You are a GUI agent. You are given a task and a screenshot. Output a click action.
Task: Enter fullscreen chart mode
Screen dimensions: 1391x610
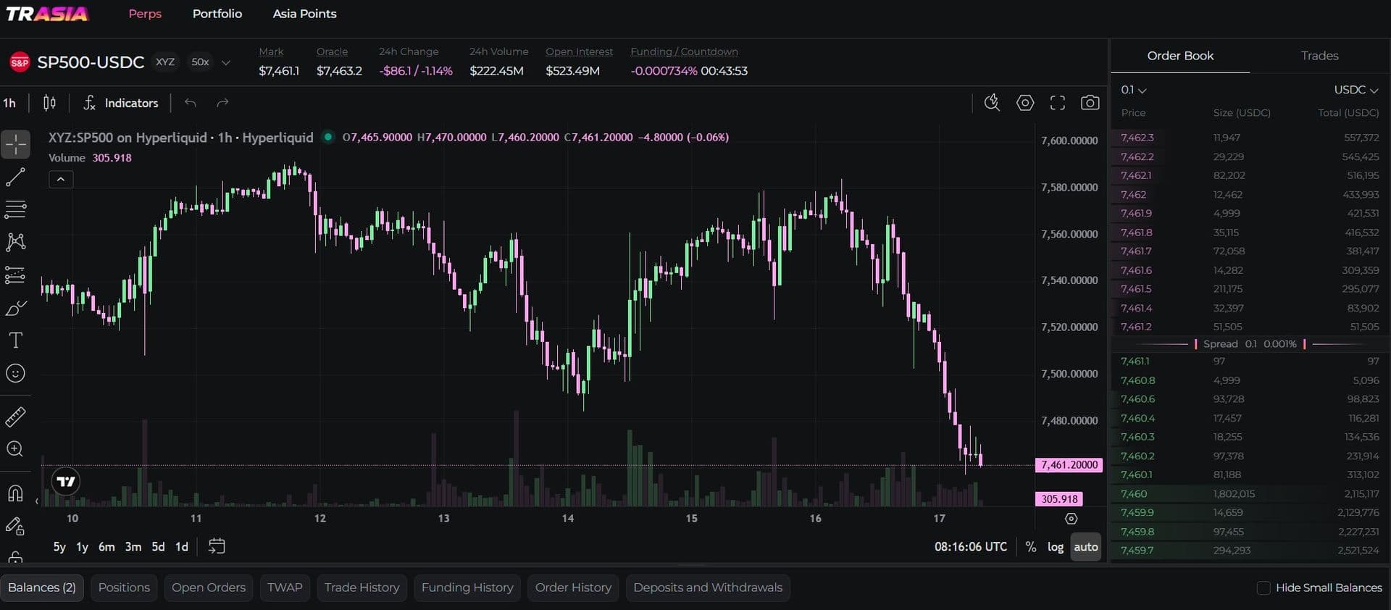(x=1058, y=103)
